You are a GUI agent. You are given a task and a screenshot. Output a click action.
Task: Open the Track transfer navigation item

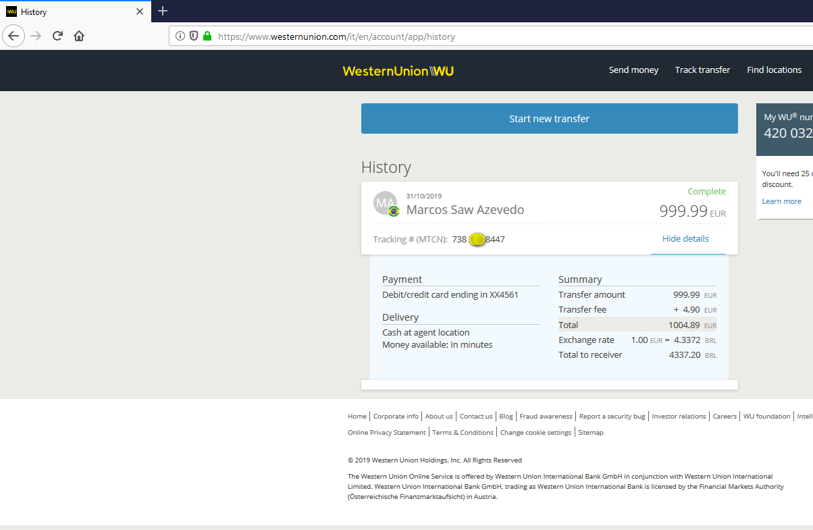702,70
